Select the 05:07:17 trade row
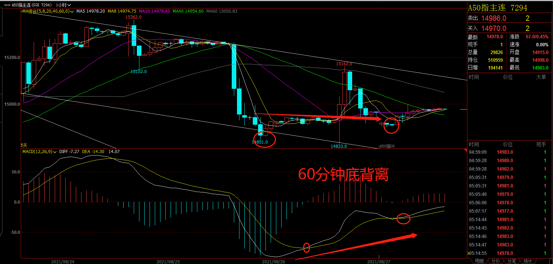The image size is (553, 264). click(509, 211)
